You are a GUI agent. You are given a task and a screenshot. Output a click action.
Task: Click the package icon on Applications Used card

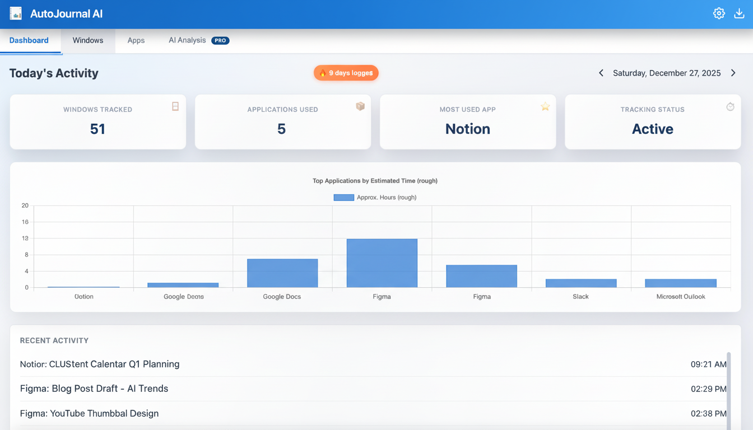(x=360, y=106)
